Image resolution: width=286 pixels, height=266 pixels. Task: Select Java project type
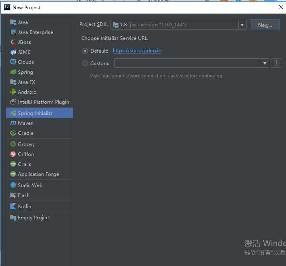click(x=39, y=22)
